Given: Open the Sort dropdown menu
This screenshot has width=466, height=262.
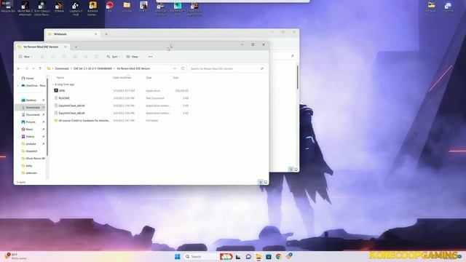Looking at the screenshot, I should click(114, 57).
